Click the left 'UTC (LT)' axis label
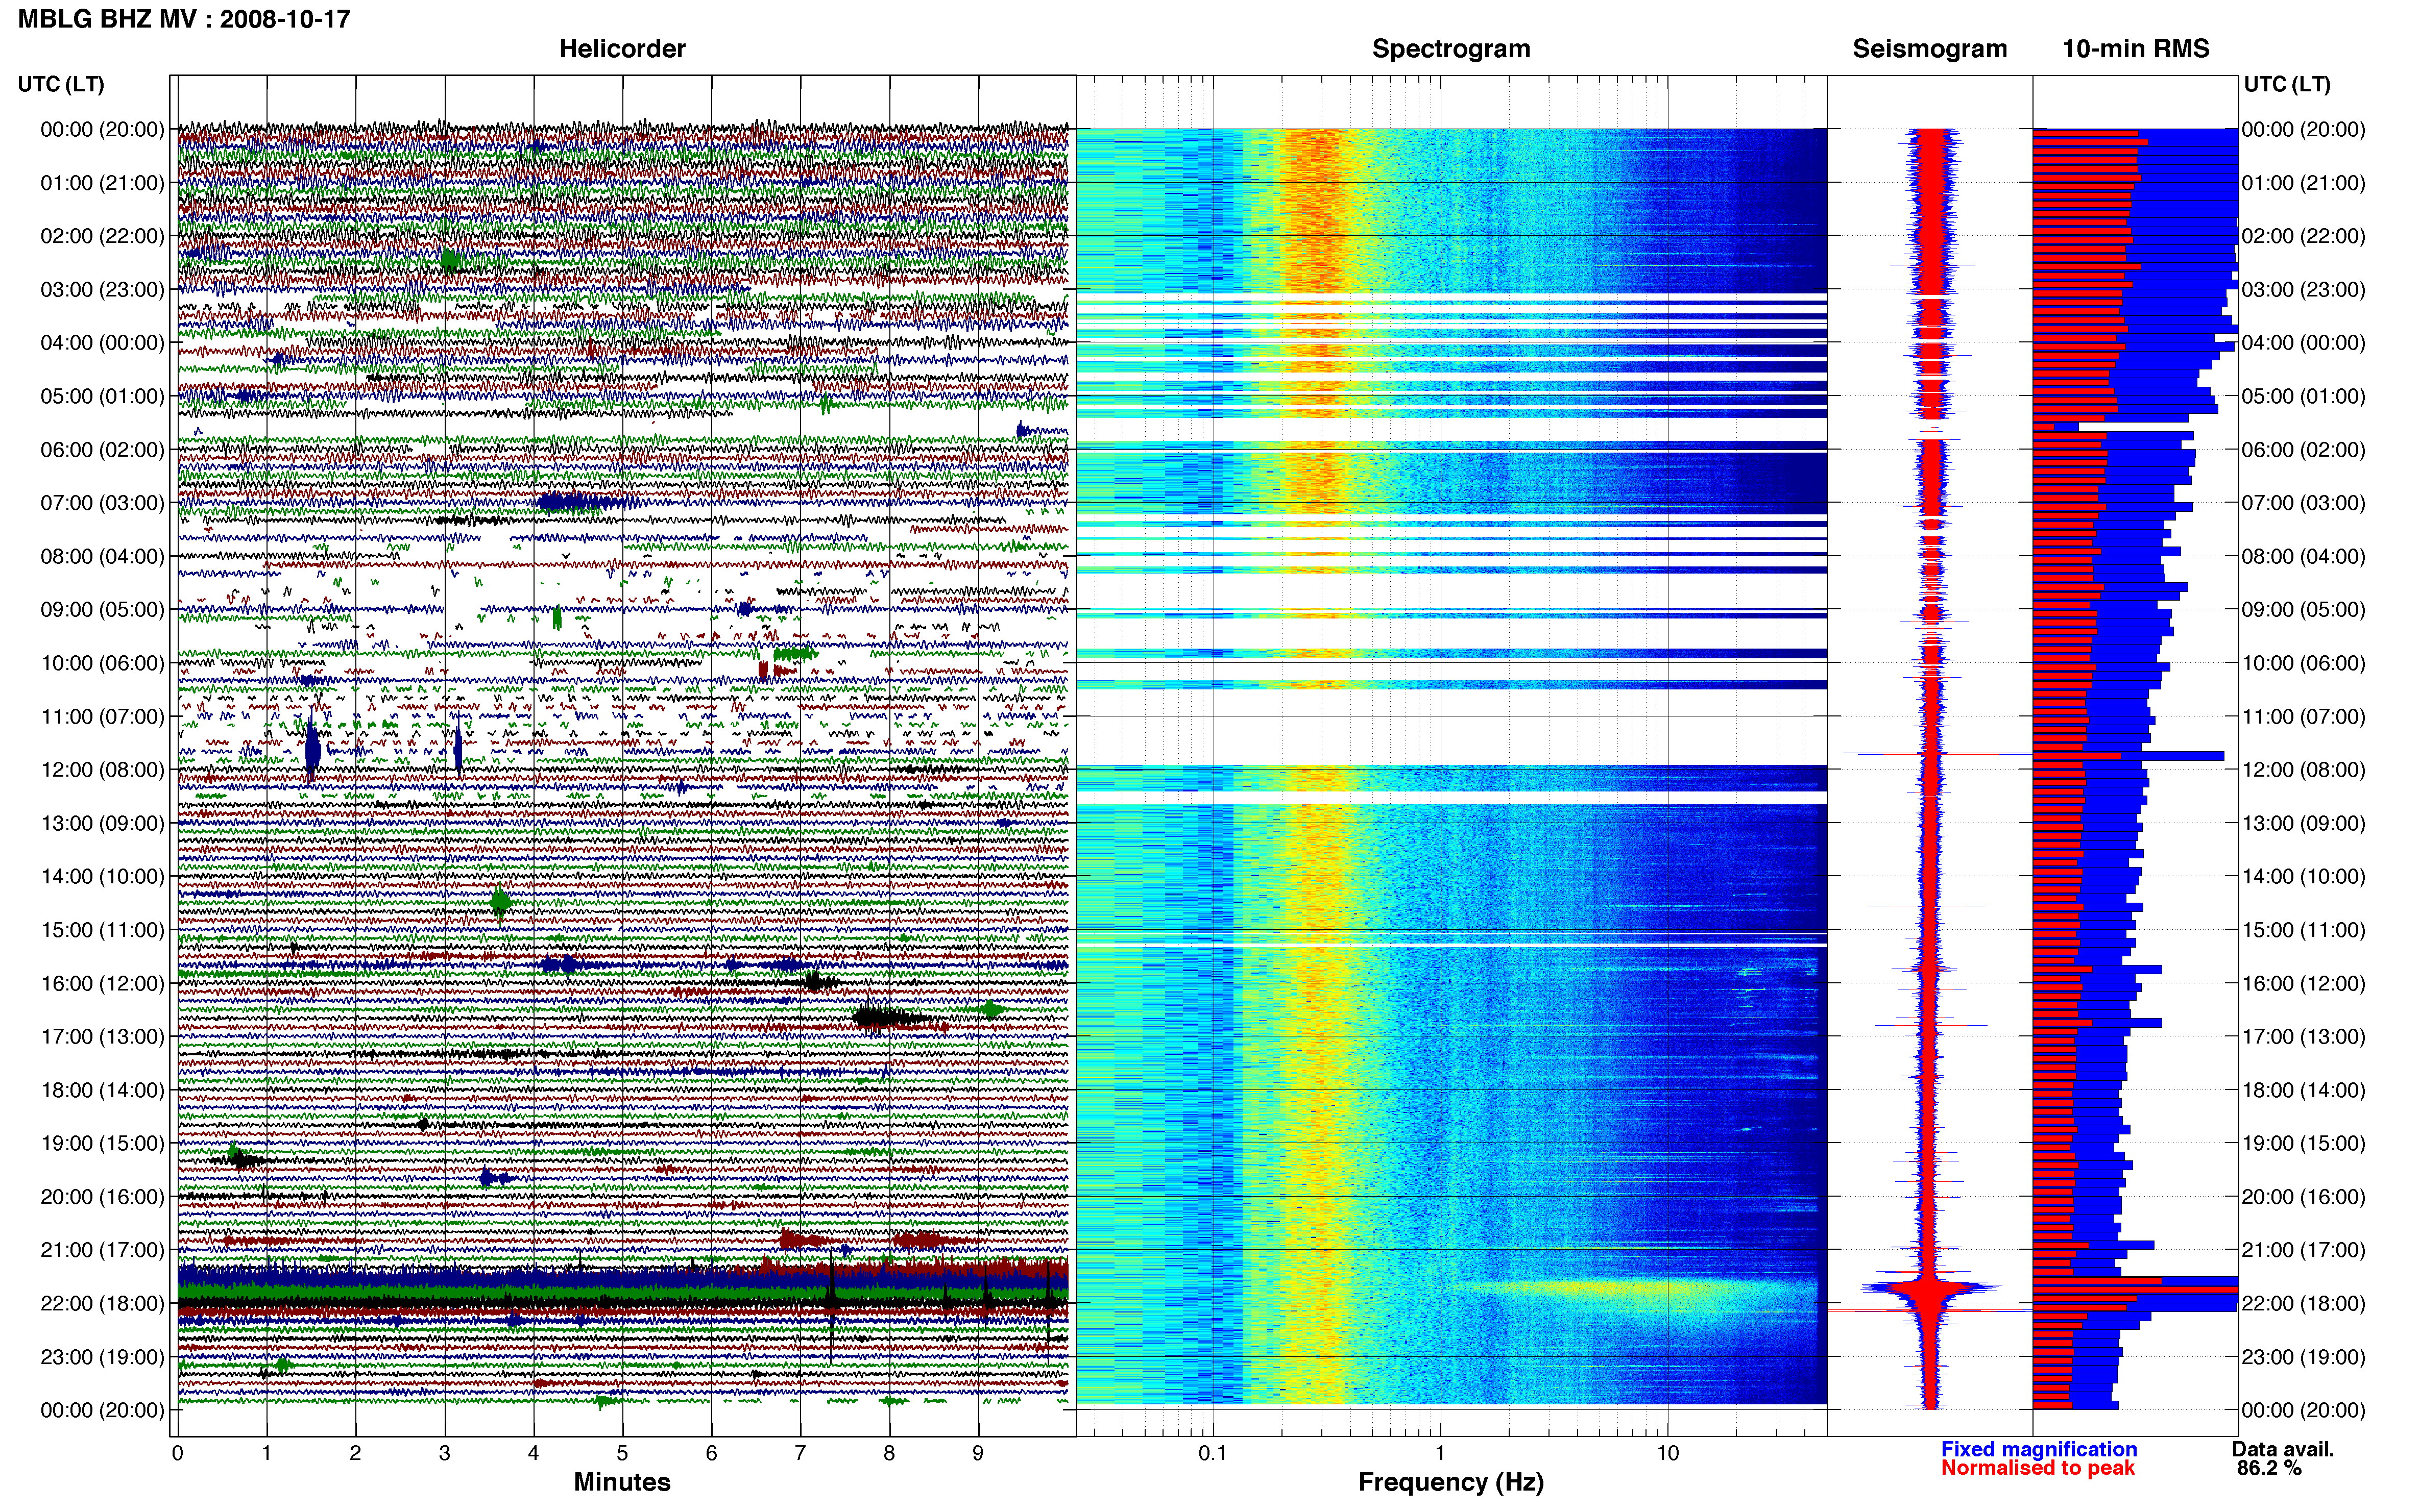The image size is (2420, 1512). click(61, 84)
